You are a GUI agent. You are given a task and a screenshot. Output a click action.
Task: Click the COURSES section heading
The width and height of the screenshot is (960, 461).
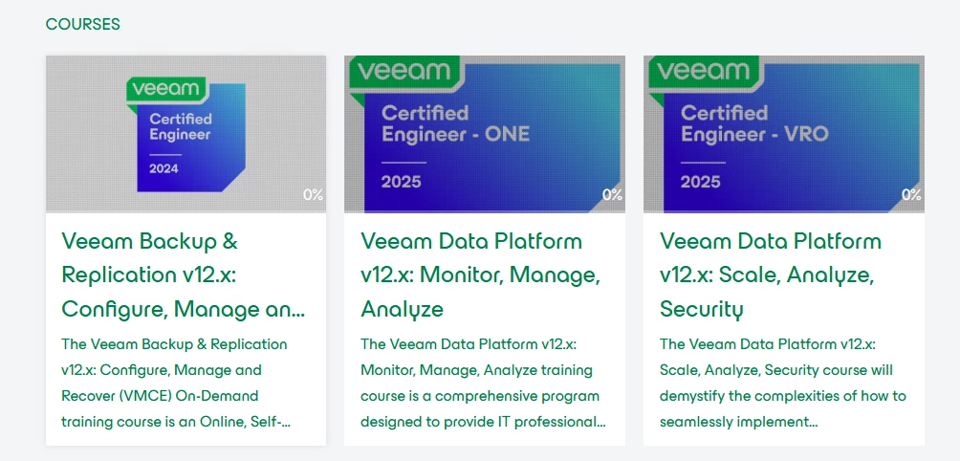pyautogui.click(x=82, y=24)
